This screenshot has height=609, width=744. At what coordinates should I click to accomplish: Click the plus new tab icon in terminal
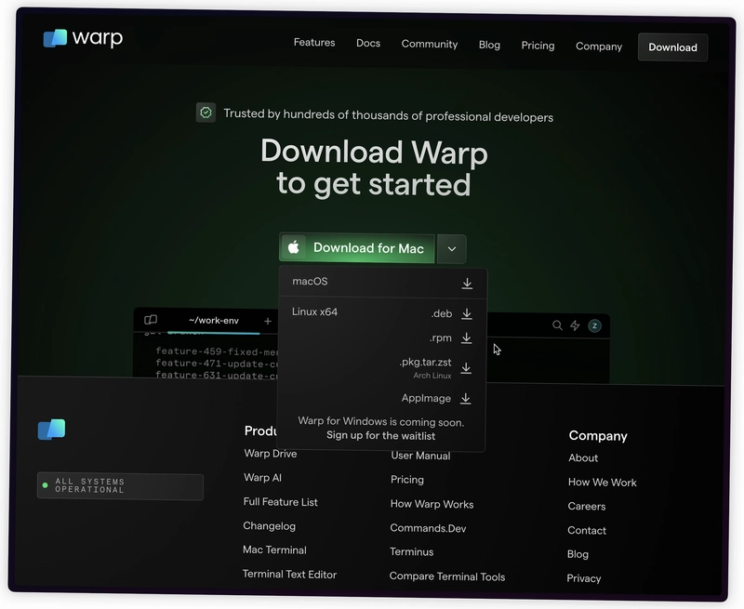268,322
